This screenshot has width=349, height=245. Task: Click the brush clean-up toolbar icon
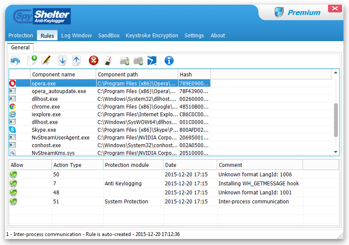[x=108, y=60]
